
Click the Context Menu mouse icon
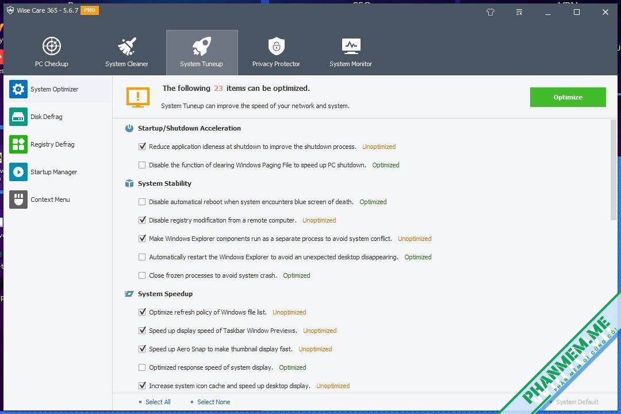tap(18, 200)
